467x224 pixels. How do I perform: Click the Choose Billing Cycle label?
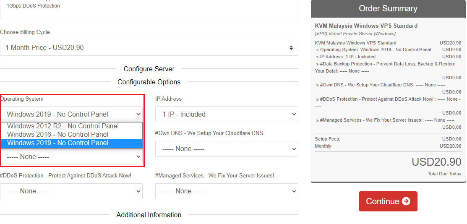click(x=25, y=32)
